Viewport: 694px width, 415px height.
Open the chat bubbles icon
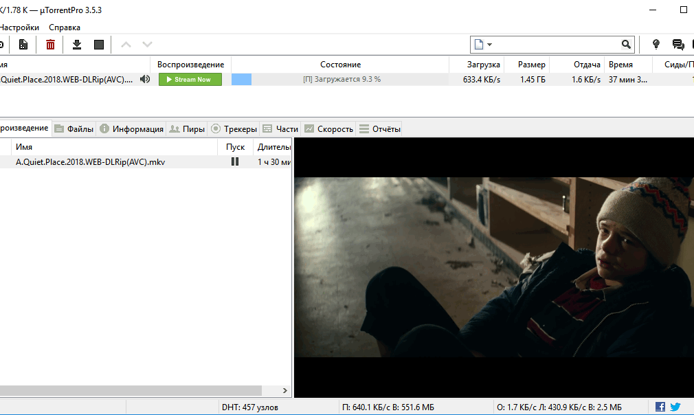tap(678, 44)
